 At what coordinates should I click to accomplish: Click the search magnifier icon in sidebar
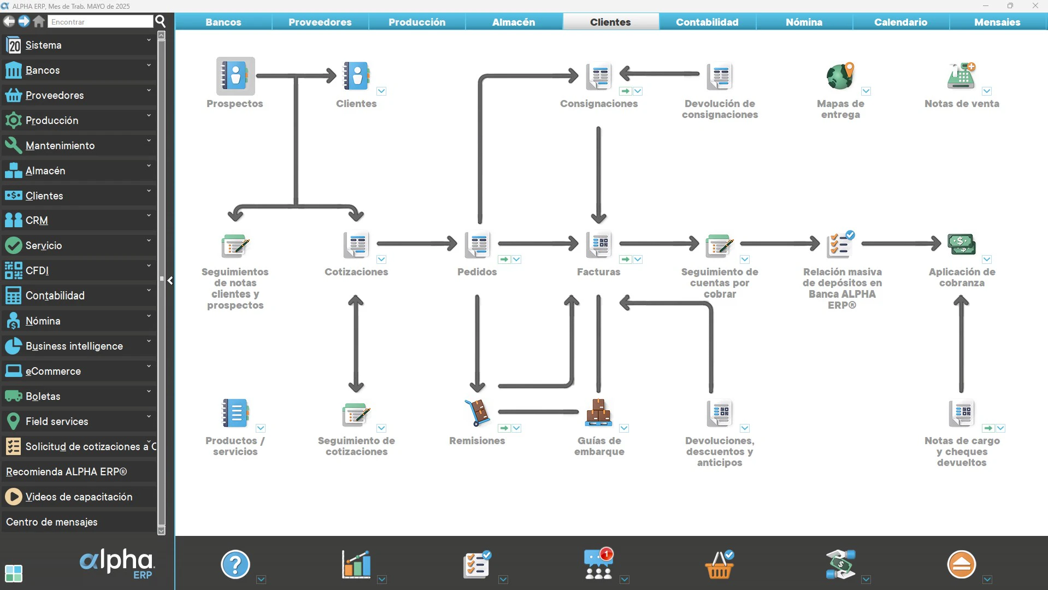click(x=160, y=21)
